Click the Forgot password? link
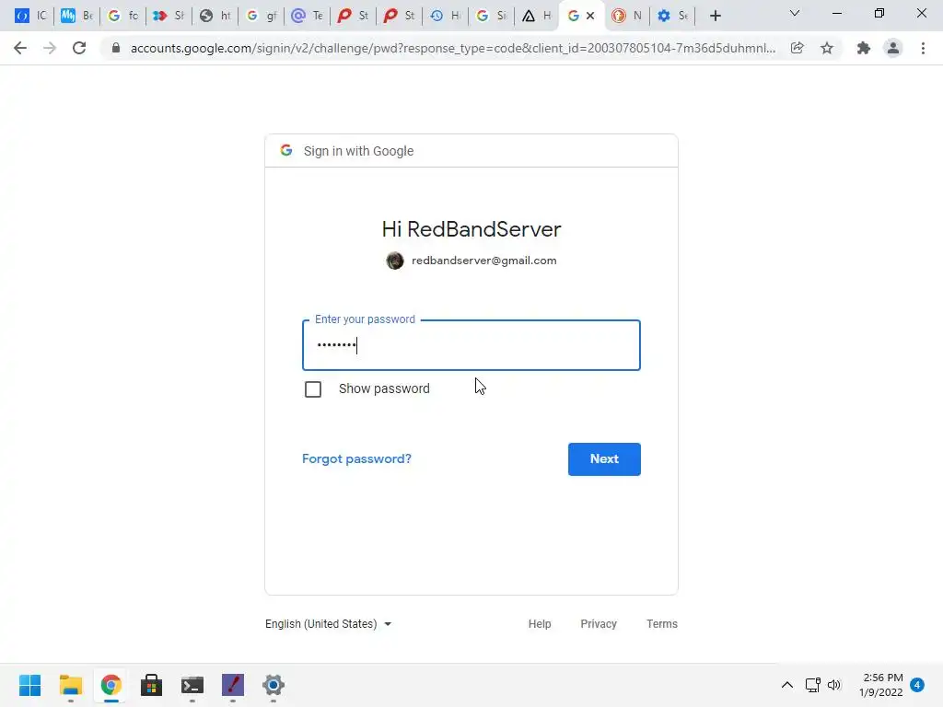 [x=356, y=458]
